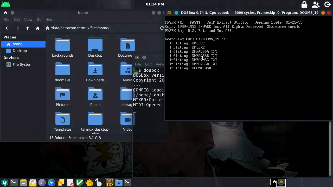
Task: Select the doom19s folder
Action: coord(63,72)
